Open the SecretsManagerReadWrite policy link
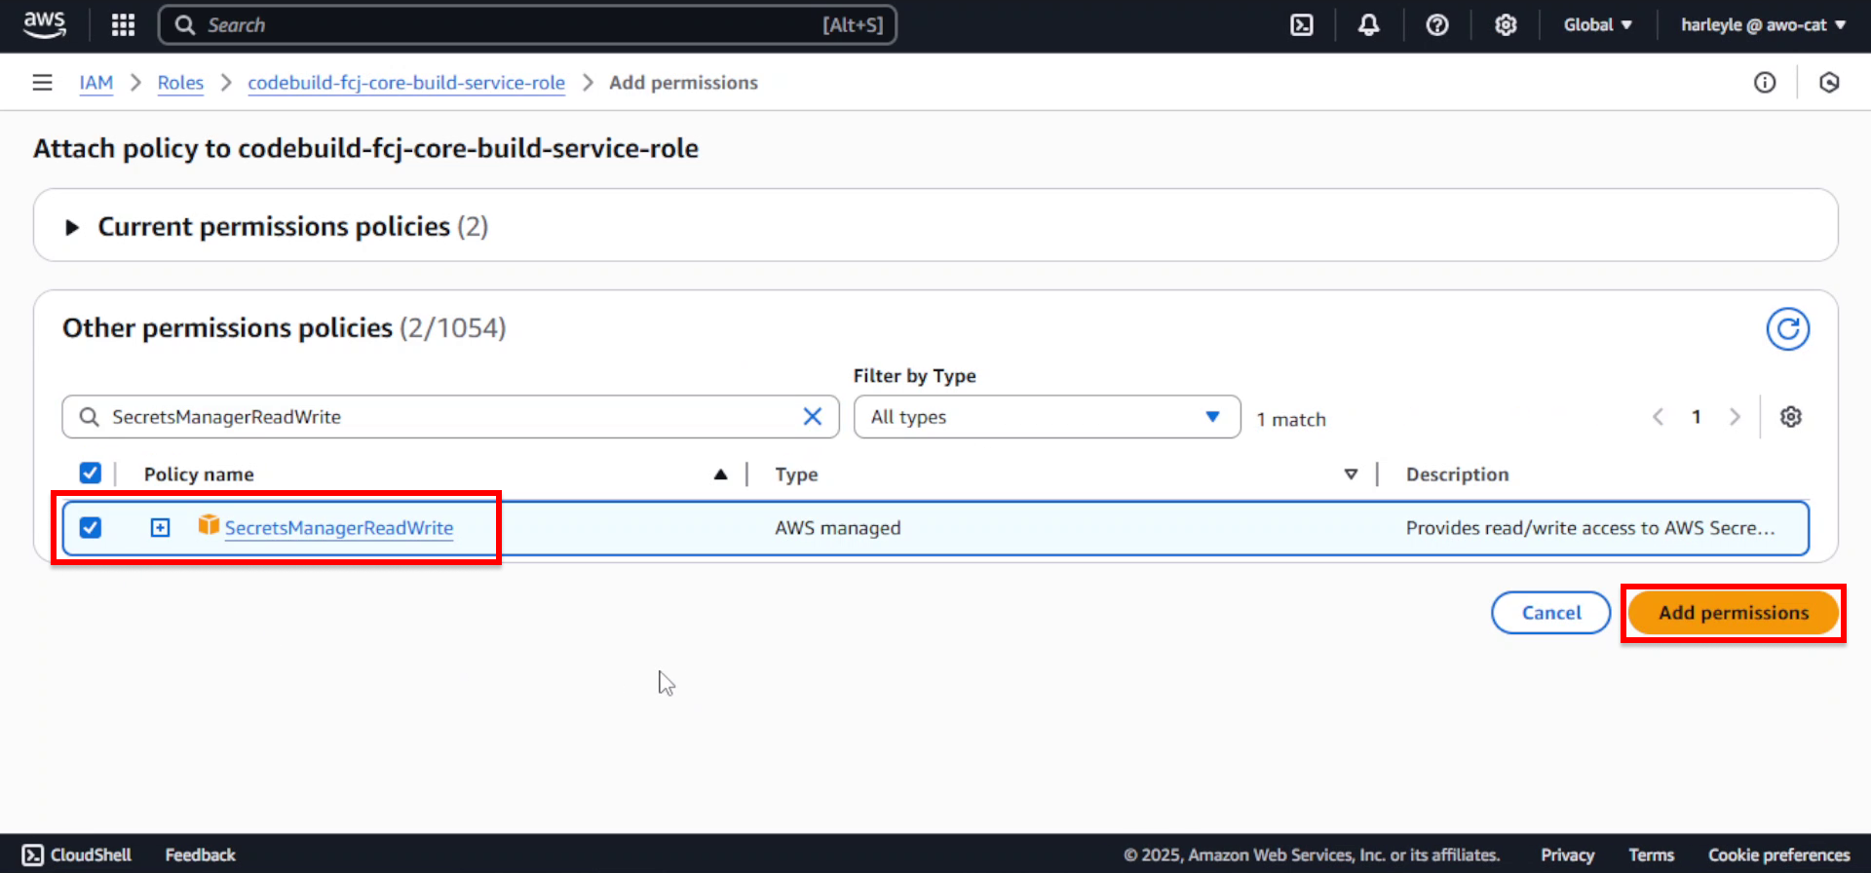The width and height of the screenshot is (1871, 873). click(339, 528)
